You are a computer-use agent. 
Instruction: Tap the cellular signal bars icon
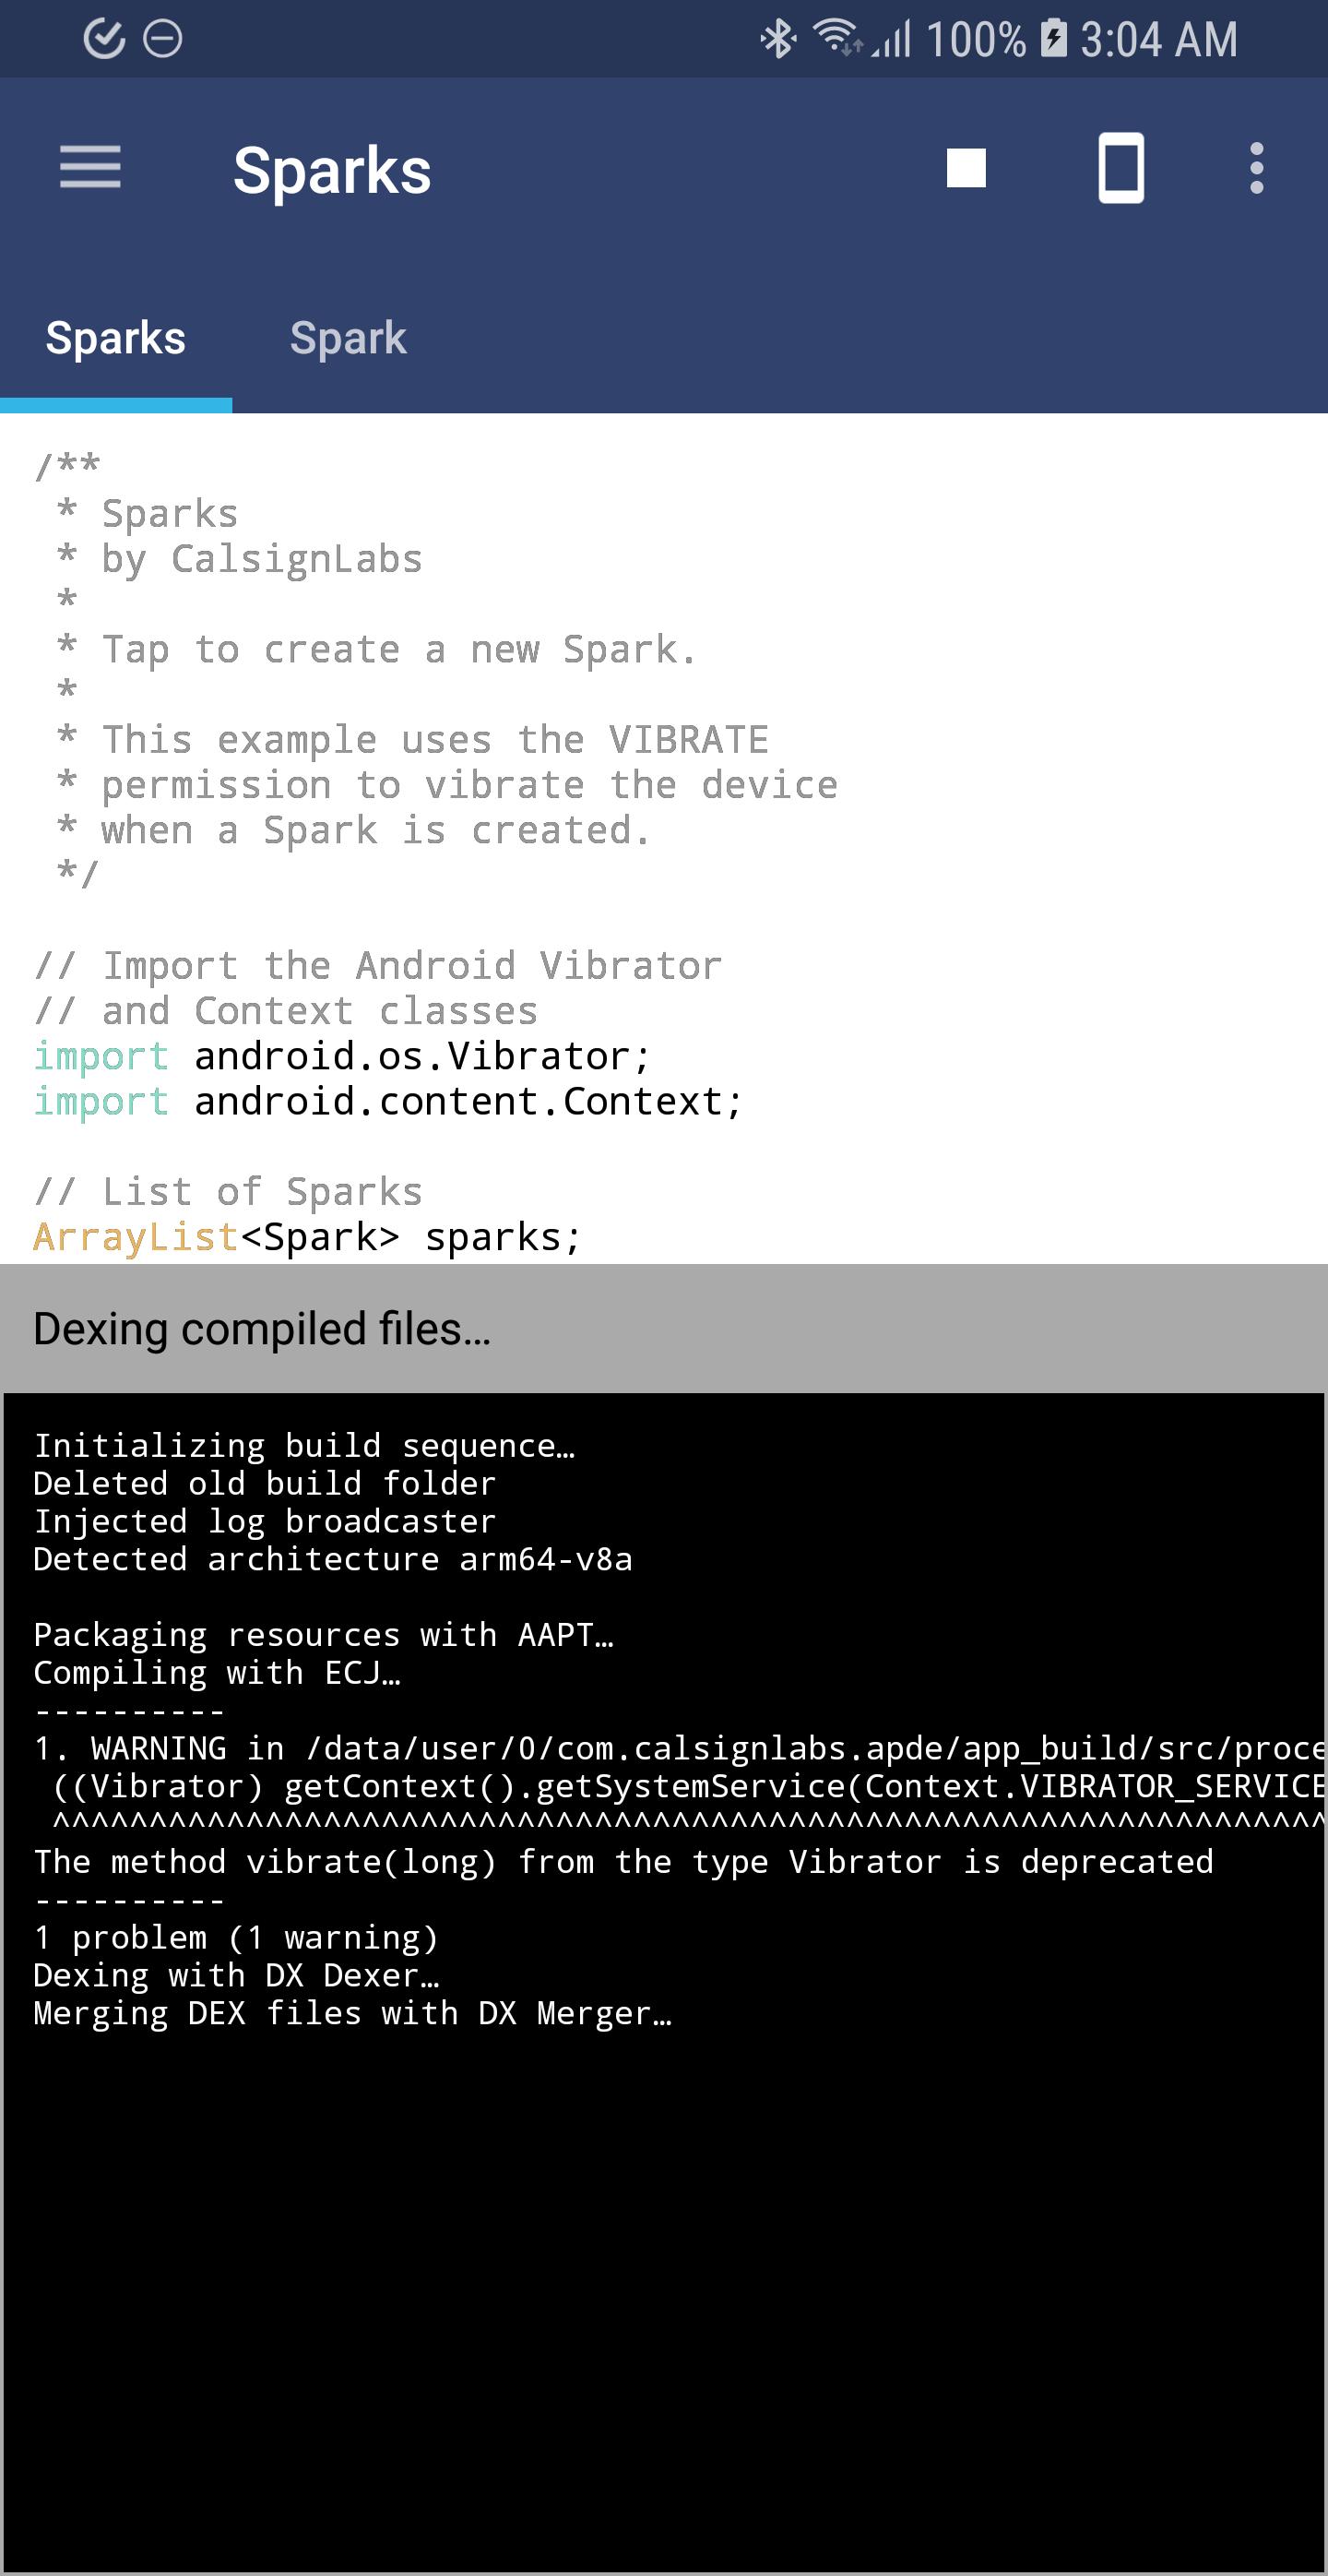coord(893,40)
